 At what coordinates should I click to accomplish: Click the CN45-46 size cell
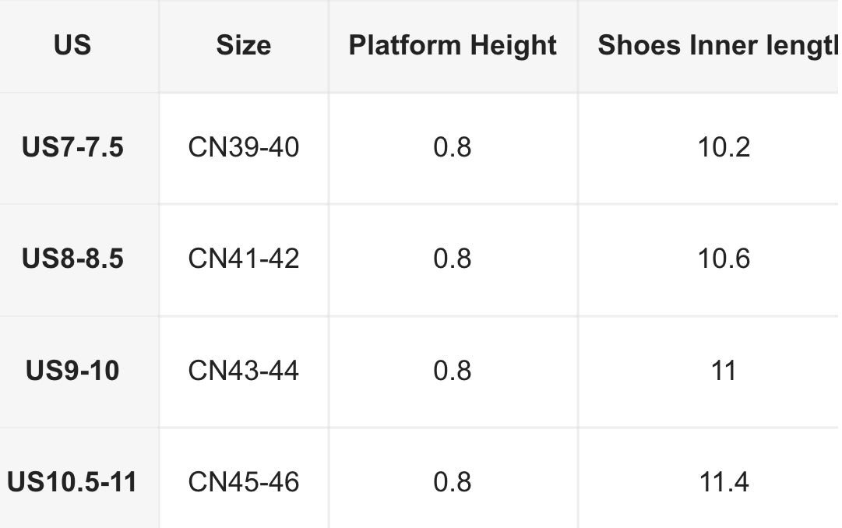(243, 482)
